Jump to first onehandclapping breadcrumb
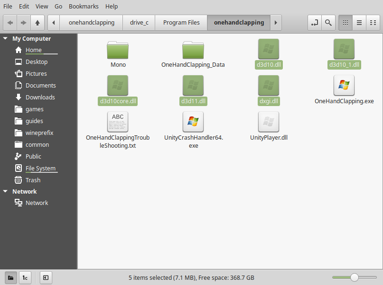 click(91, 23)
